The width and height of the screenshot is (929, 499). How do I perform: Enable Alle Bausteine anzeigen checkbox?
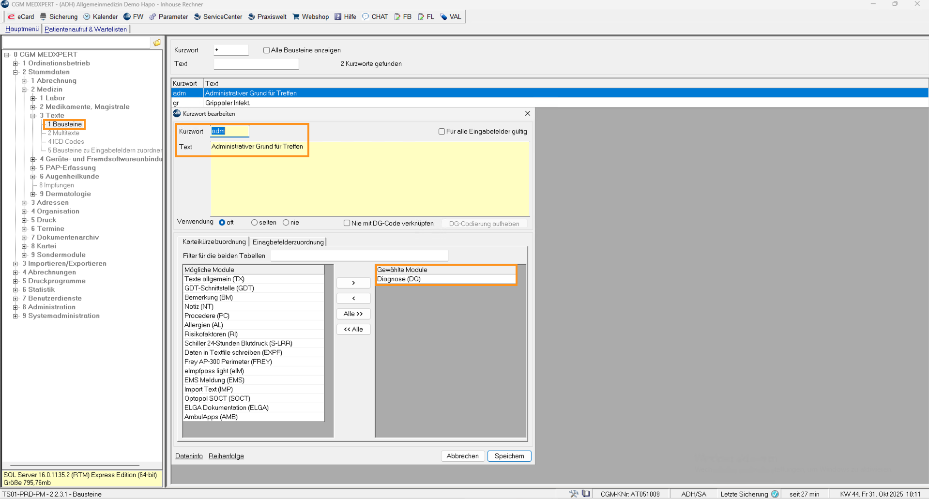click(x=266, y=50)
